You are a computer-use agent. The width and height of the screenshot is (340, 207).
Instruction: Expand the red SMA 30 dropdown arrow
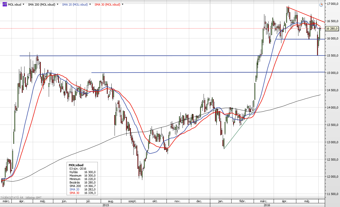[x=122, y=5]
